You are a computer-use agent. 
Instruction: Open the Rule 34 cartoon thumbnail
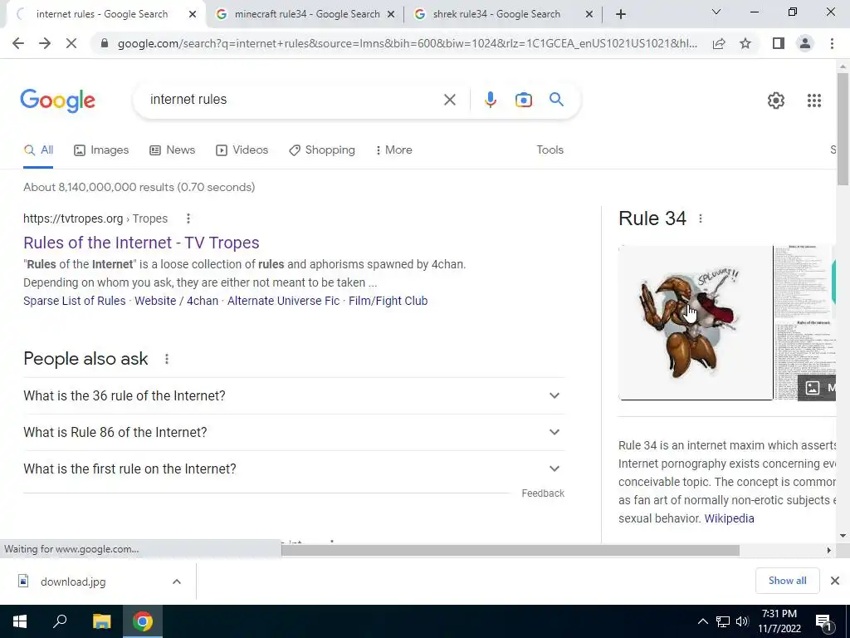coord(696,323)
